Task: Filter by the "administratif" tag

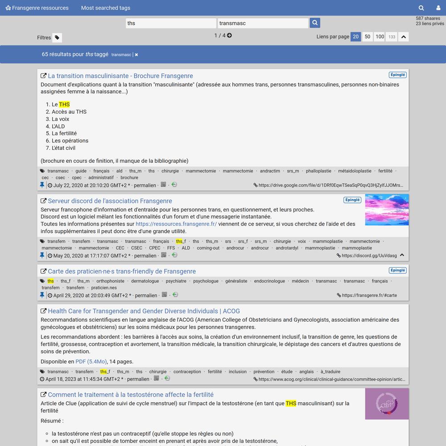Action: pos(101,178)
